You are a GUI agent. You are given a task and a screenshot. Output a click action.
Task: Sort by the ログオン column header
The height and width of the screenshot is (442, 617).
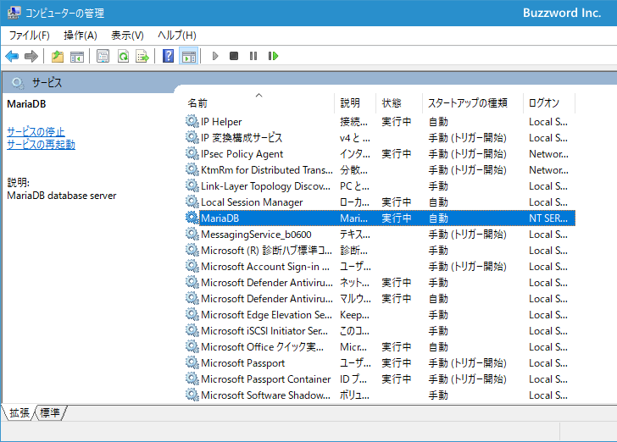(x=549, y=103)
